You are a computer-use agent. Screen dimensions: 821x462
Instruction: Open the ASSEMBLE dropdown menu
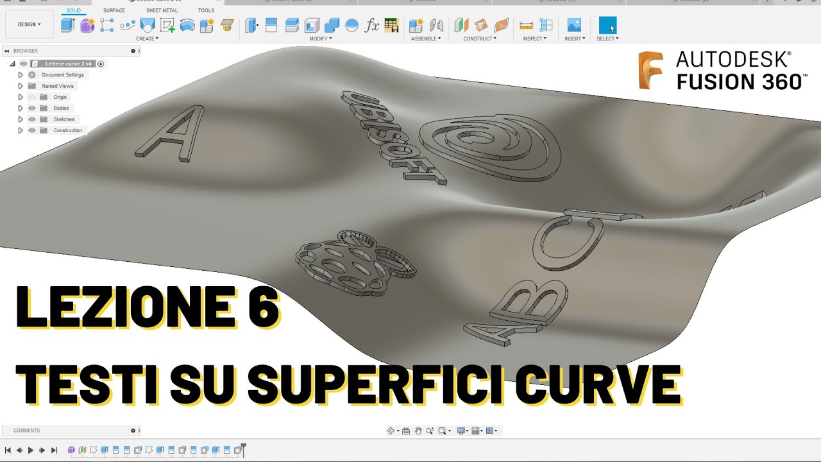426,38
